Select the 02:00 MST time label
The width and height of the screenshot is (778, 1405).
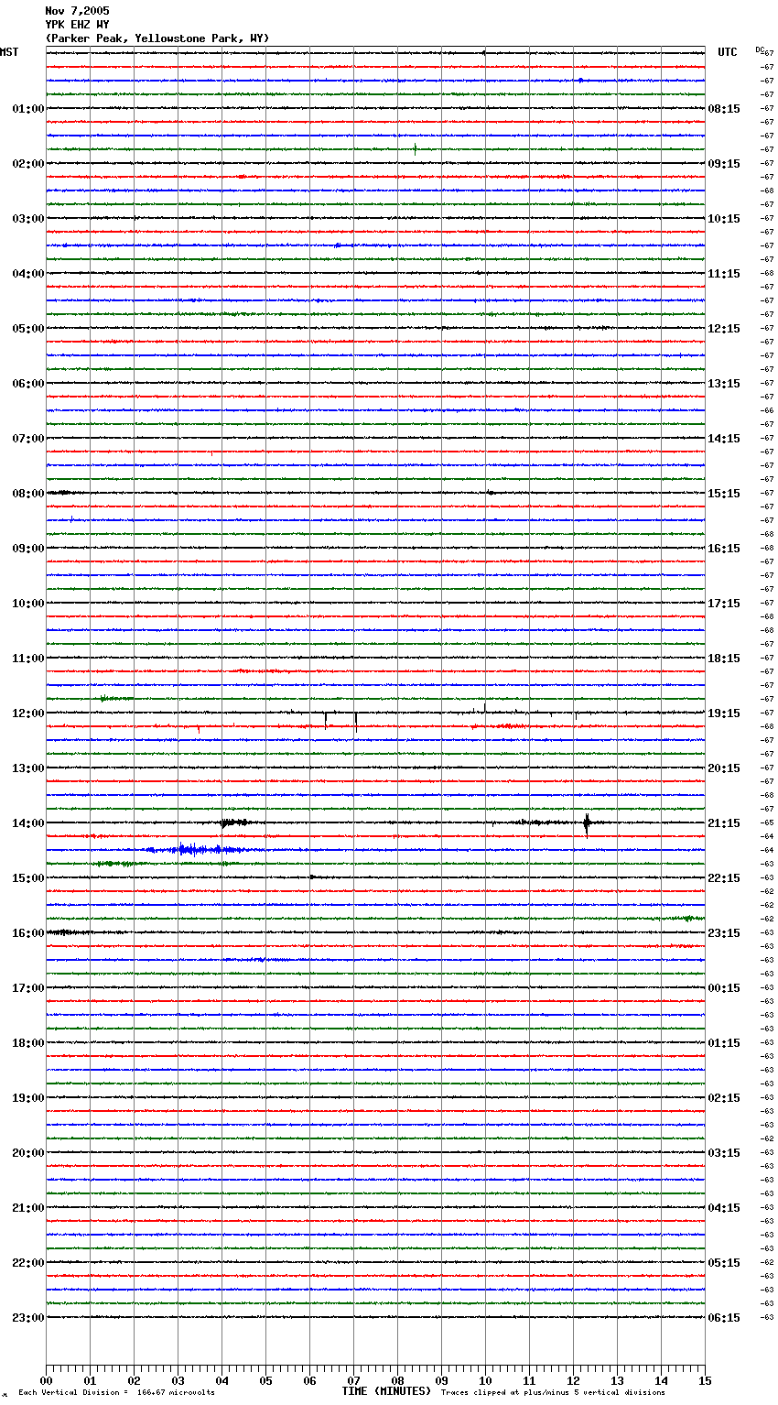[28, 164]
